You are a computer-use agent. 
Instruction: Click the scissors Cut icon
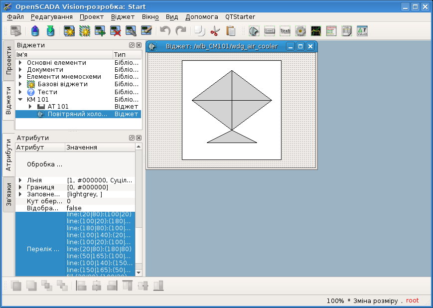click(215, 31)
